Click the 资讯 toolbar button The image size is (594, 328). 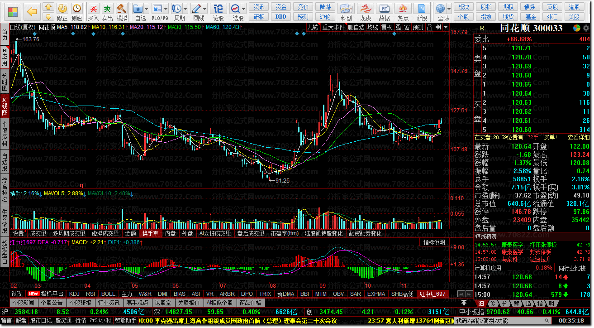pos(259,7)
